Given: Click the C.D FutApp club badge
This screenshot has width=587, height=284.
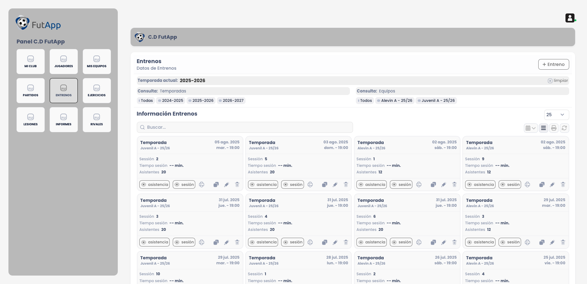Looking at the screenshot, I should (140, 37).
